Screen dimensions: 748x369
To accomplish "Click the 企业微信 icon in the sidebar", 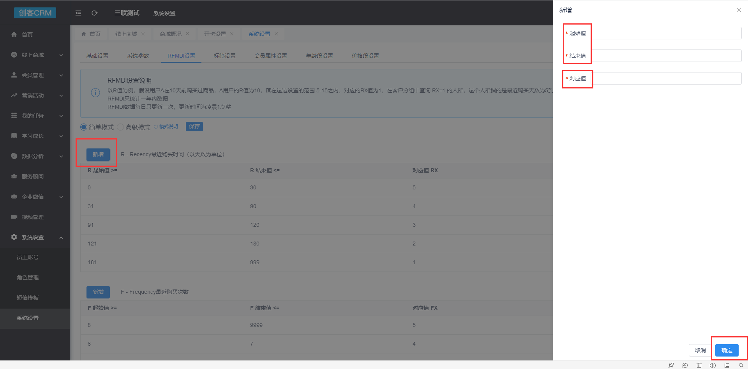I will coord(14,196).
